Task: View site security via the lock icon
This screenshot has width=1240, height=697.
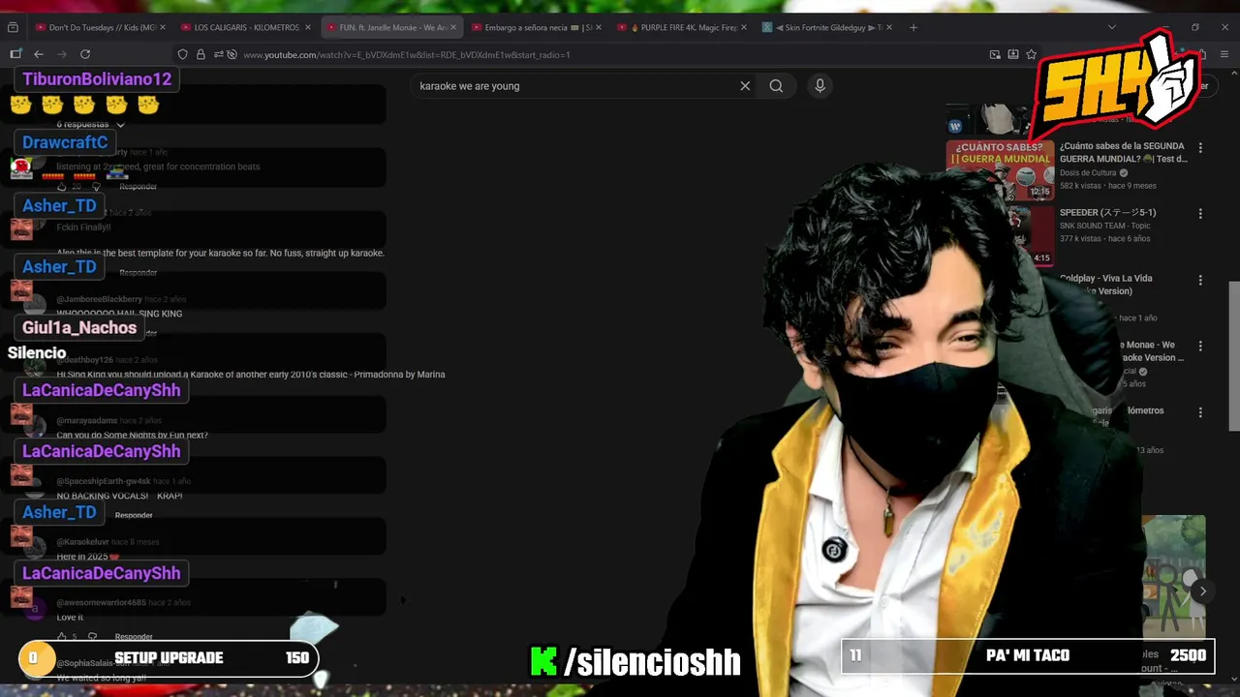Action: pos(201,55)
